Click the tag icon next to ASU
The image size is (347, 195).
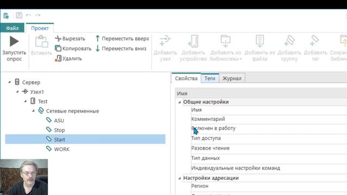tap(49, 120)
